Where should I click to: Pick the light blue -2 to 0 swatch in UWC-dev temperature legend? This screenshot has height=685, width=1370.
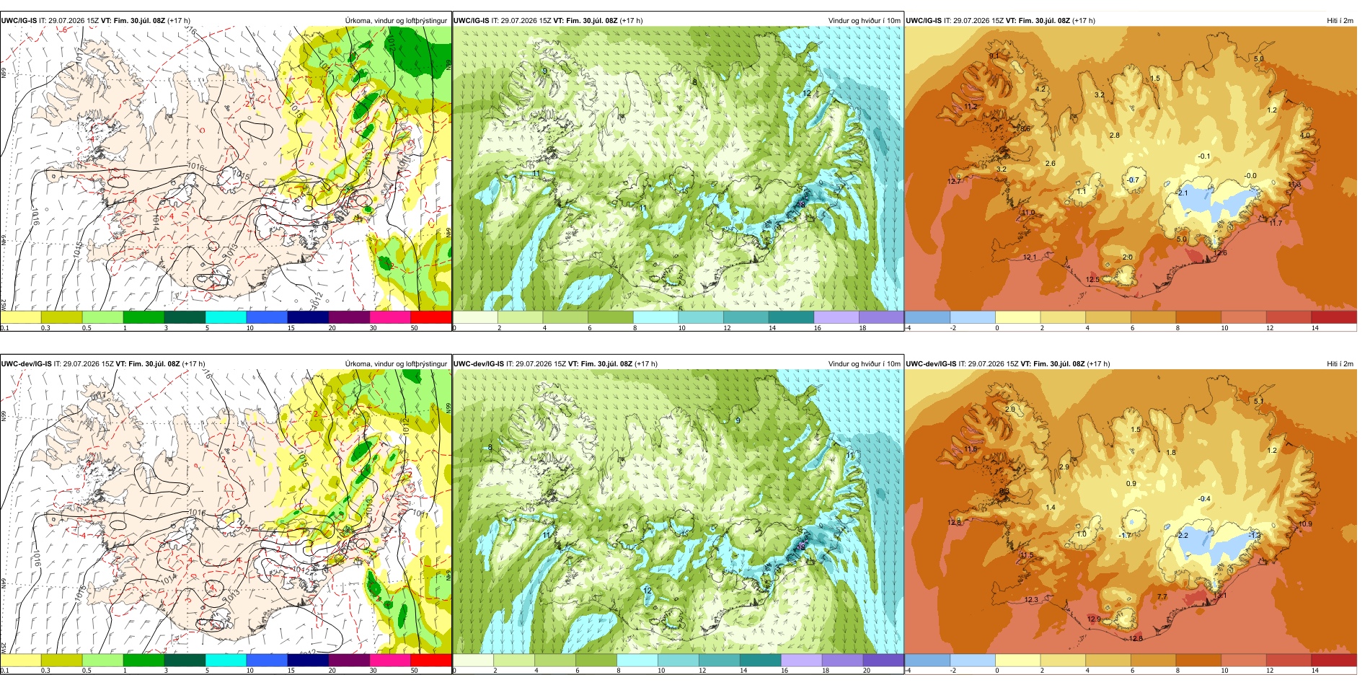[973, 660]
